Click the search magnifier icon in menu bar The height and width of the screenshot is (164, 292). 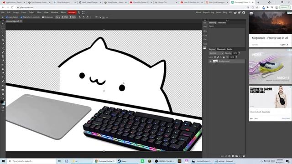tap(79, 12)
